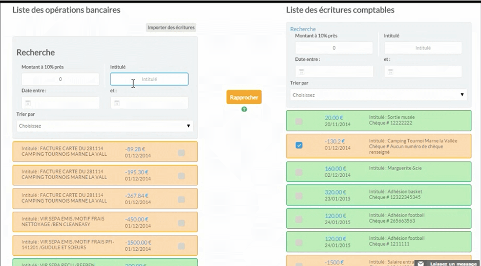The width and height of the screenshot is (481, 266).
Task: Click date '23/01/2015' in accounting list
Action: (x=338, y=199)
